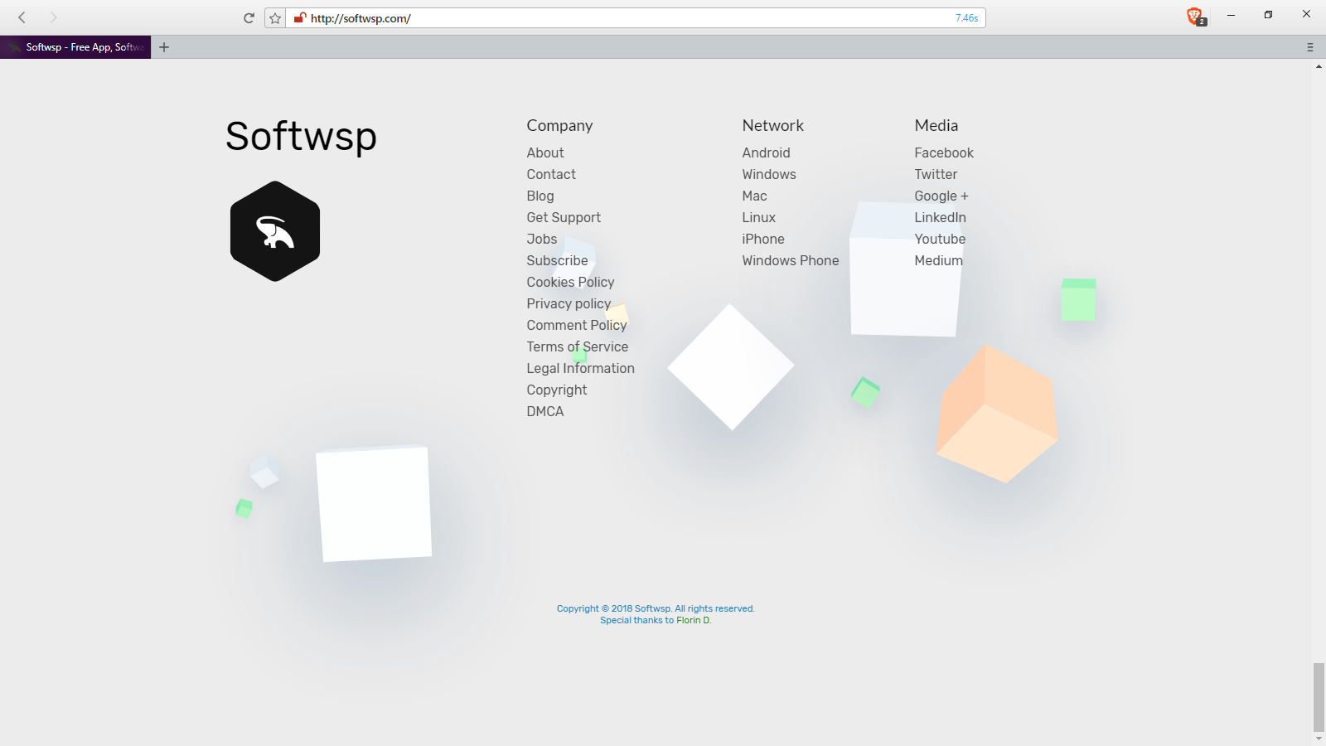Open the Android network link

click(767, 153)
